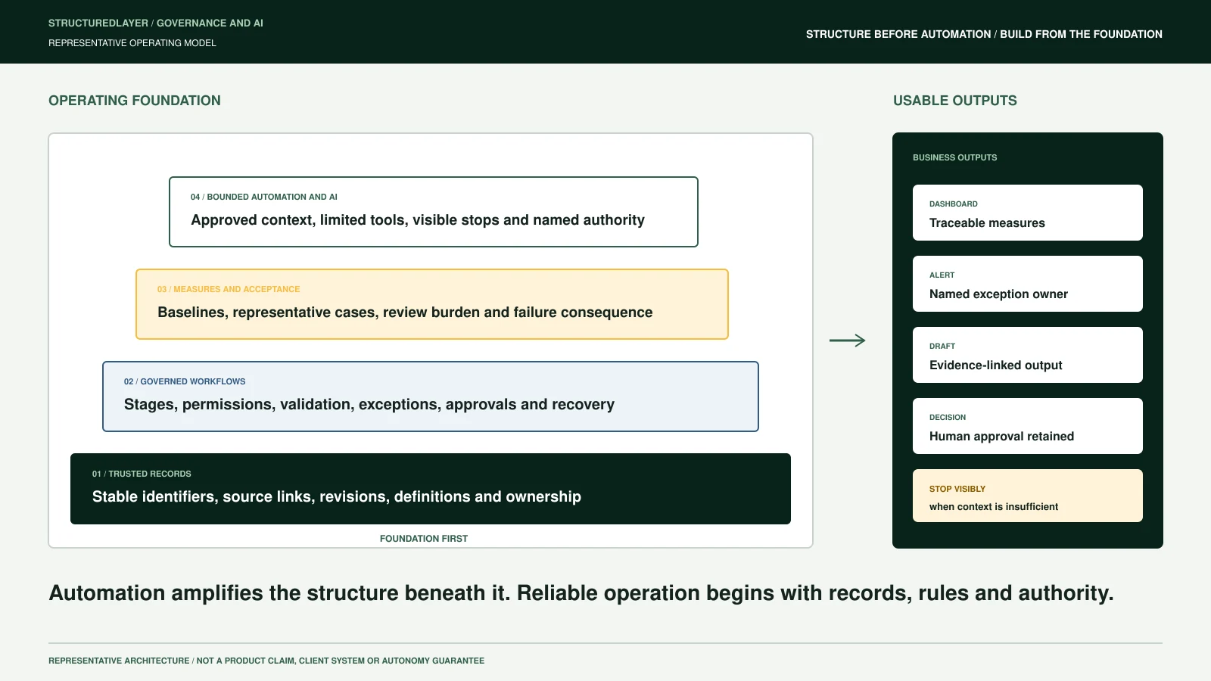The image size is (1211, 681).
Task: Click 'REPRESENTATIVE OPERATING MODEL' subtitle
Action: [x=132, y=43]
